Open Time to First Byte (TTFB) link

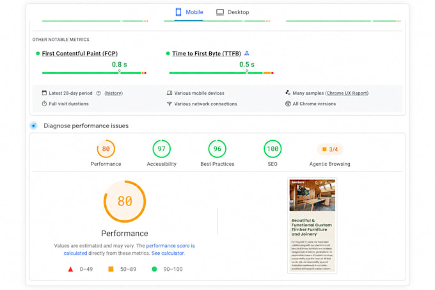coord(207,54)
